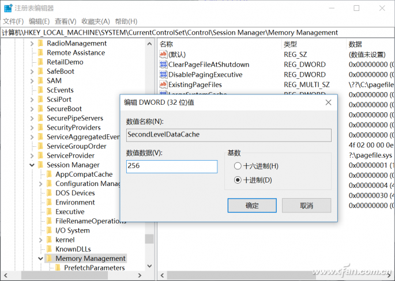The height and width of the screenshot is (281, 395).
Task: Select the Environment folder icon
Action: [49, 202]
